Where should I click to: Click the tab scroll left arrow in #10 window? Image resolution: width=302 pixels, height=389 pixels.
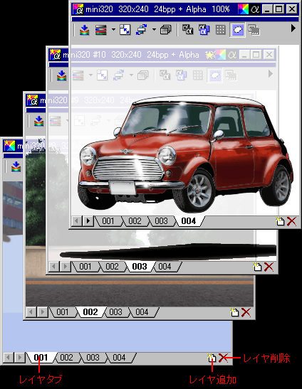point(53,267)
